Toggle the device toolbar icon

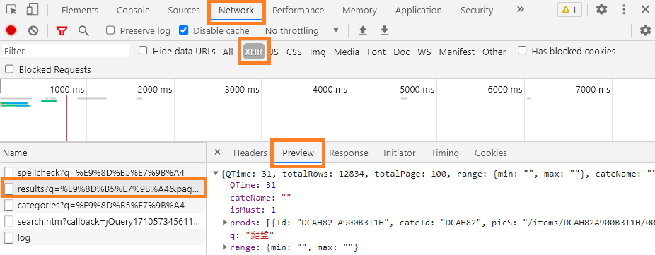pyautogui.click(x=32, y=10)
